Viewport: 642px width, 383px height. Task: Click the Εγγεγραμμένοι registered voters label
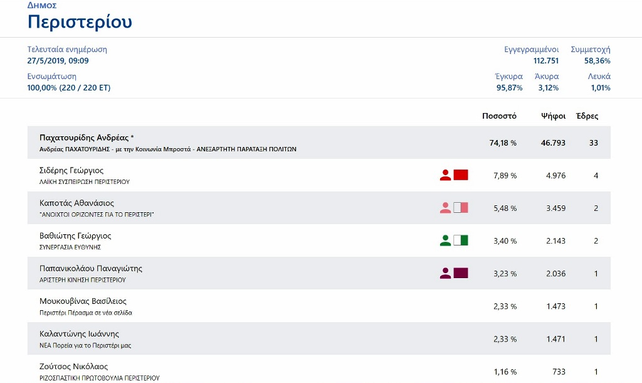point(531,50)
